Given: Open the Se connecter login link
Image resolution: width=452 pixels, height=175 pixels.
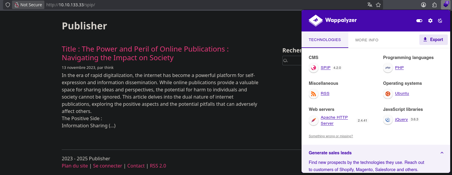Looking at the screenshot, I should click(x=107, y=166).
